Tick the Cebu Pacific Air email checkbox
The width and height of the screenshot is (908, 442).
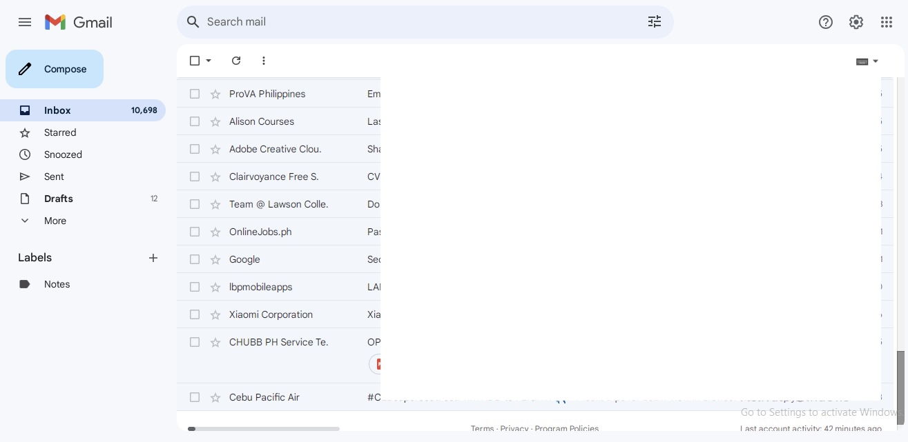(195, 397)
